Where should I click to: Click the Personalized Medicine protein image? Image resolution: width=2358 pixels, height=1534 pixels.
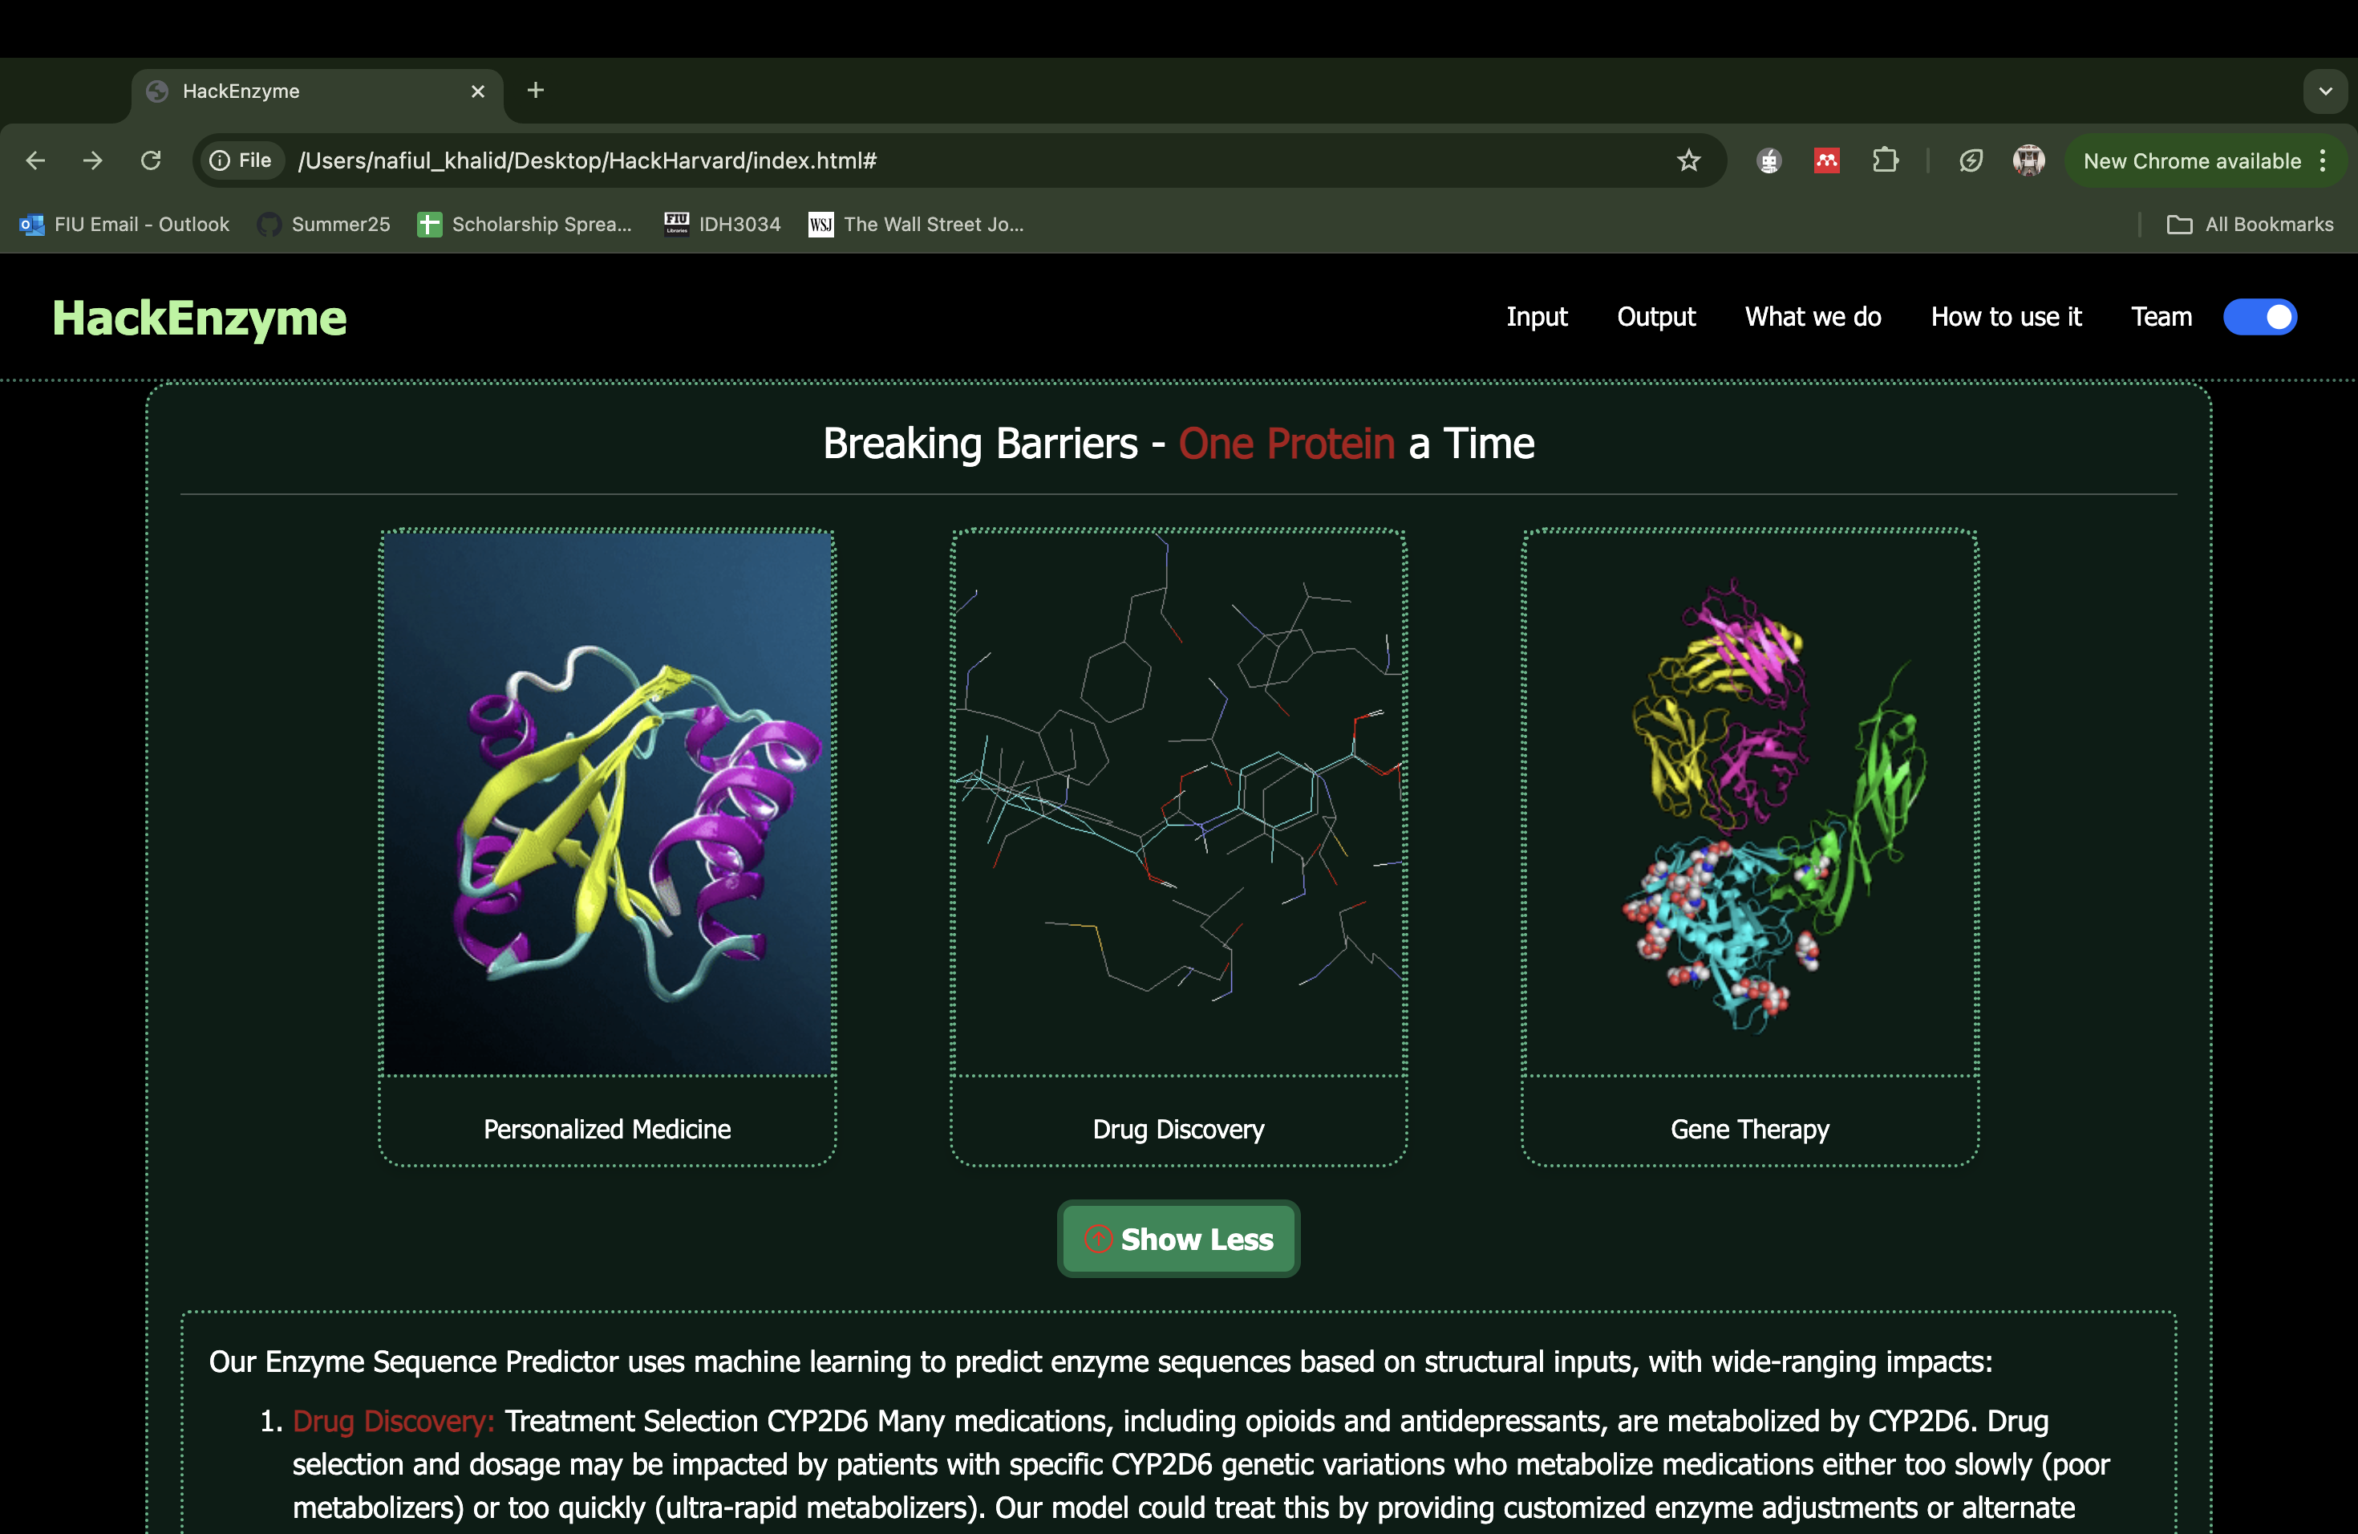pyautogui.click(x=607, y=802)
